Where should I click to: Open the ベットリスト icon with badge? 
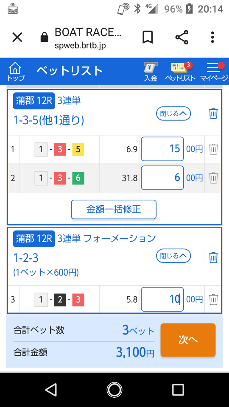[181, 72]
